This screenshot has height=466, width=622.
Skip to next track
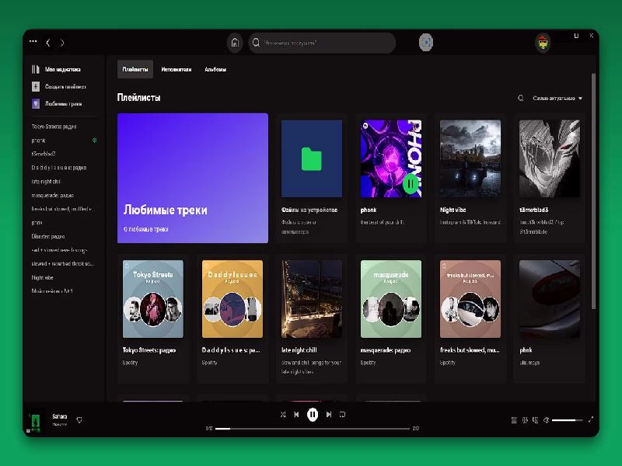click(328, 415)
